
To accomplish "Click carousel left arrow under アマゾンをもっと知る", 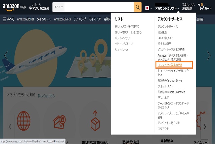I will pos(10,127).
